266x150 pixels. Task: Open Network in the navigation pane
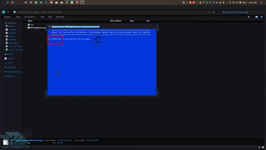(x=9, y=76)
